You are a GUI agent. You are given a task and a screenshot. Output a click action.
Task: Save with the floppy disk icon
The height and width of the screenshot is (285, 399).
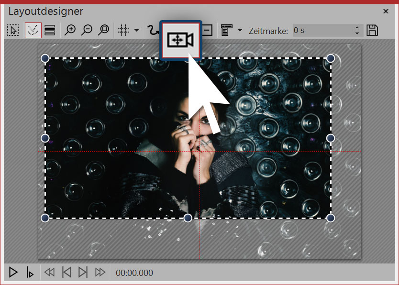click(x=372, y=30)
